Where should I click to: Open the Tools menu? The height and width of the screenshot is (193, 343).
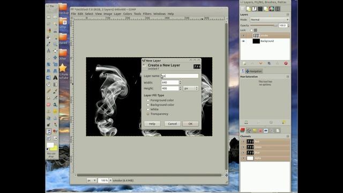(x=137, y=14)
